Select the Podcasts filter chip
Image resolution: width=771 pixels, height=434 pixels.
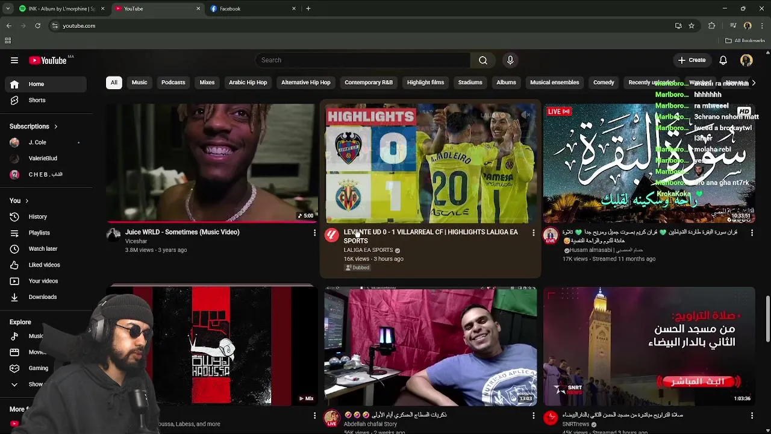click(x=173, y=83)
